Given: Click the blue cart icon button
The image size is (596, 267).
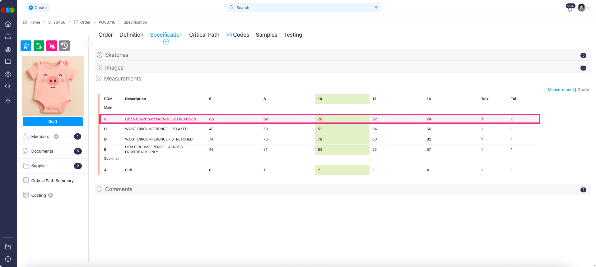Looking at the screenshot, I should 26,46.
